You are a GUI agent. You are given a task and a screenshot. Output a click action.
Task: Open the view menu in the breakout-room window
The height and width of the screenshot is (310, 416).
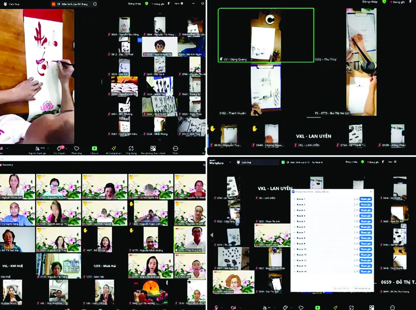[x=392, y=162]
